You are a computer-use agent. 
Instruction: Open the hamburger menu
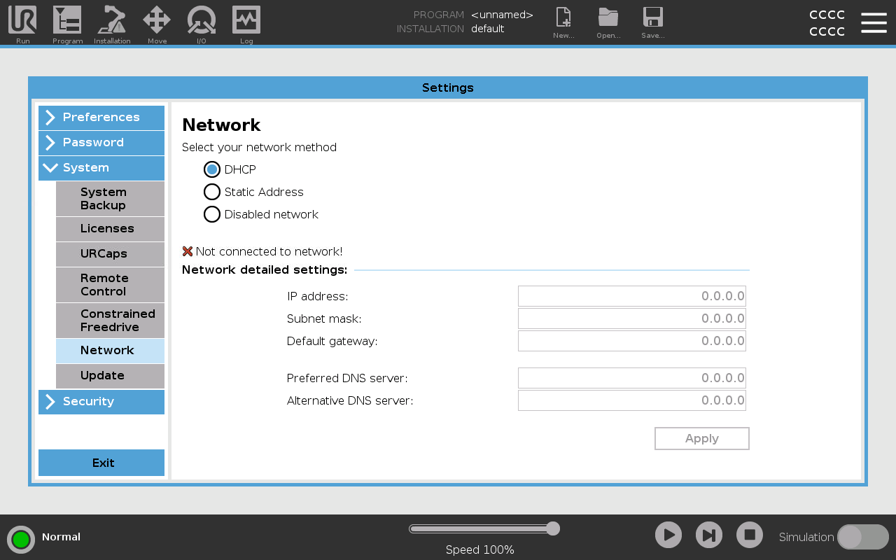pyautogui.click(x=874, y=22)
